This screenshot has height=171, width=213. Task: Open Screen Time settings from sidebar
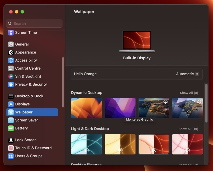pos(26,33)
